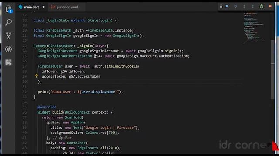
Task: Open the Search magnifier in activity bar
Action: click(8, 22)
